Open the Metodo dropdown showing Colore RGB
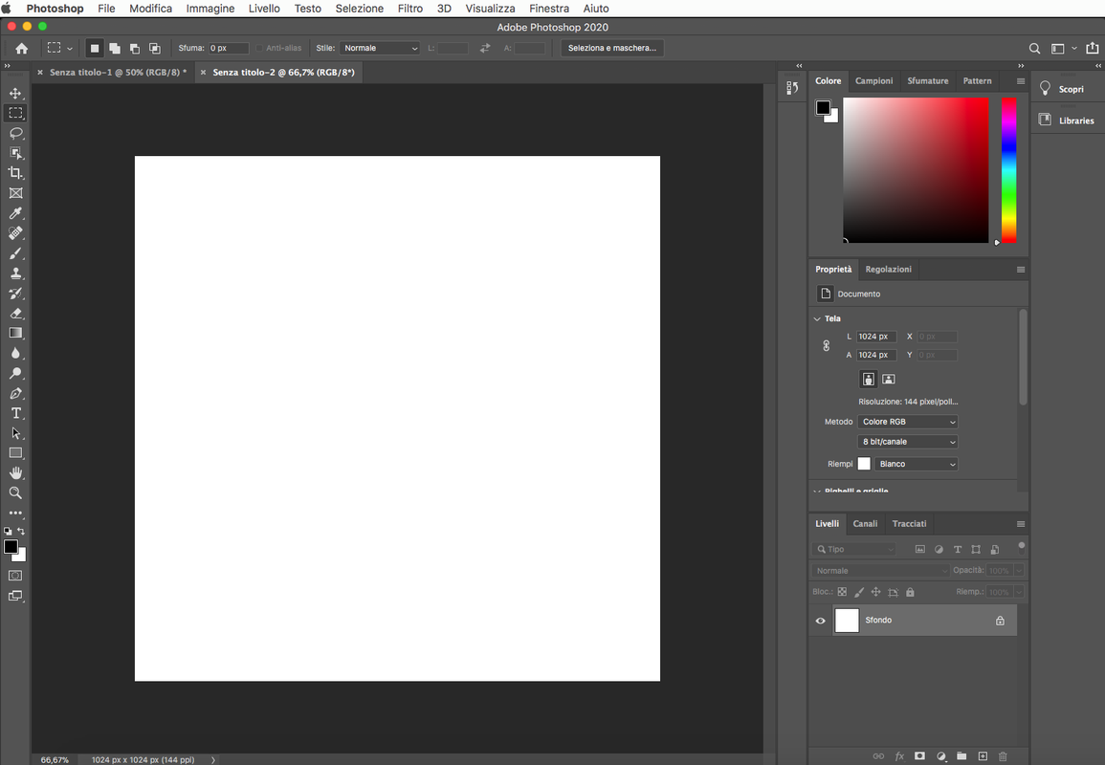 click(x=908, y=422)
